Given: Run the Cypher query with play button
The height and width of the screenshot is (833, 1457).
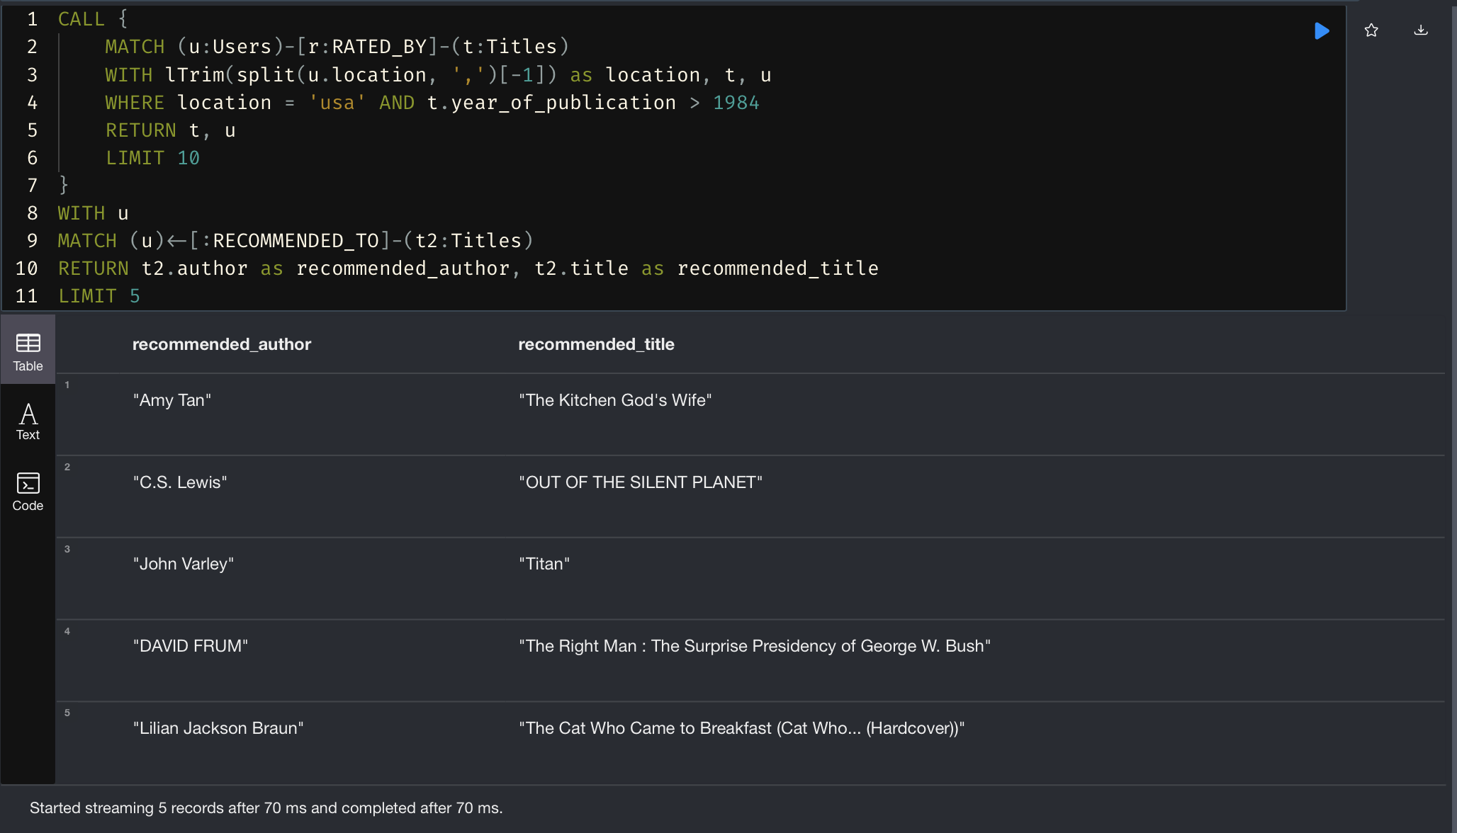Looking at the screenshot, I should (x=1322, y=30).
